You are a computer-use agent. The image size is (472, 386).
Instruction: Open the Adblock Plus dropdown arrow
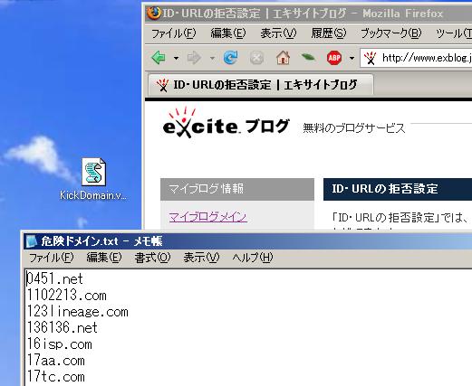coord(352,58)
